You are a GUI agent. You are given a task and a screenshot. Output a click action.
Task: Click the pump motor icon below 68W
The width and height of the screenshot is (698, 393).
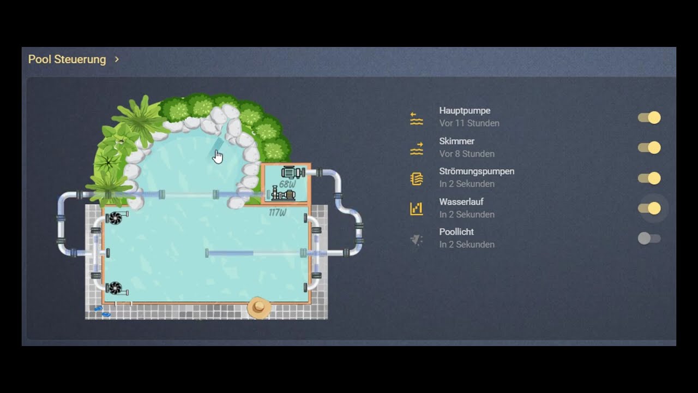pos(284,194)
